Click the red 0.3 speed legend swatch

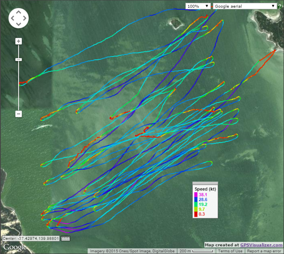tap(196, 215)
